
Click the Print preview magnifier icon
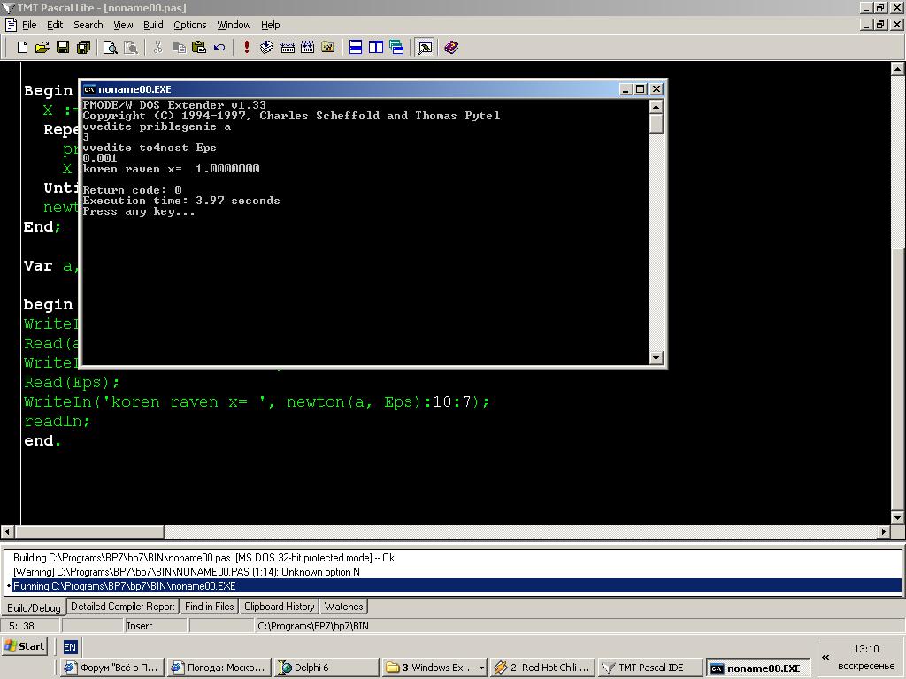[111, 47]
